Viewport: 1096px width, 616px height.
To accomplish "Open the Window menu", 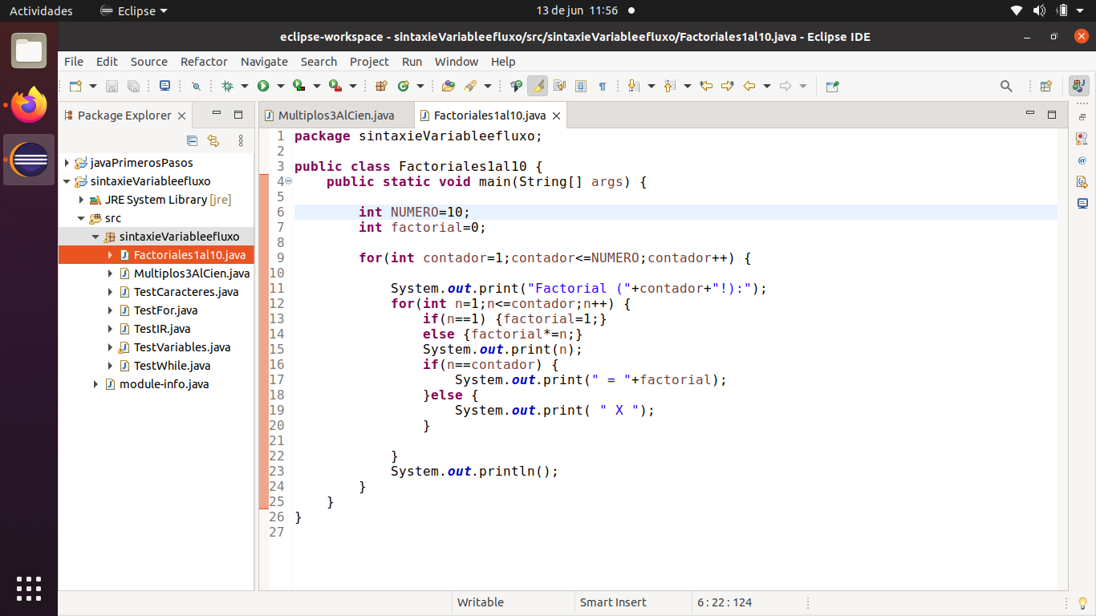I will point(457,62).
